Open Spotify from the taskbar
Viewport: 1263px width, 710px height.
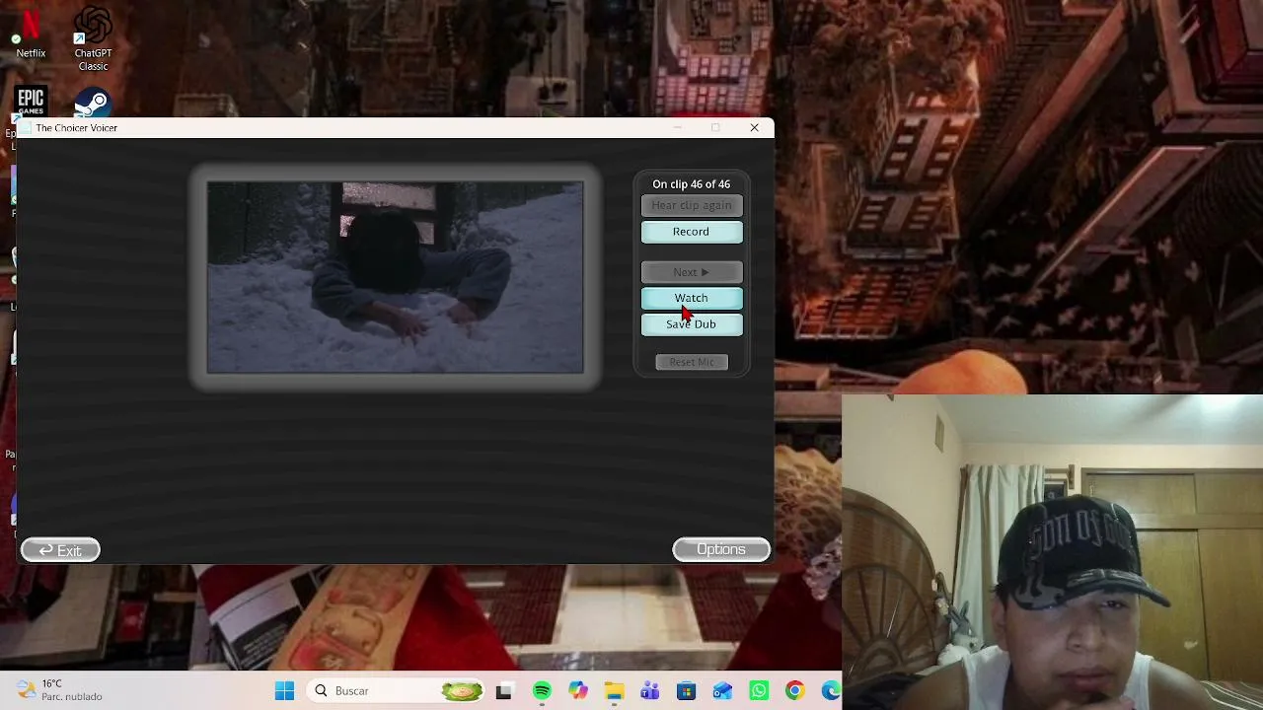tap(542, 691)
